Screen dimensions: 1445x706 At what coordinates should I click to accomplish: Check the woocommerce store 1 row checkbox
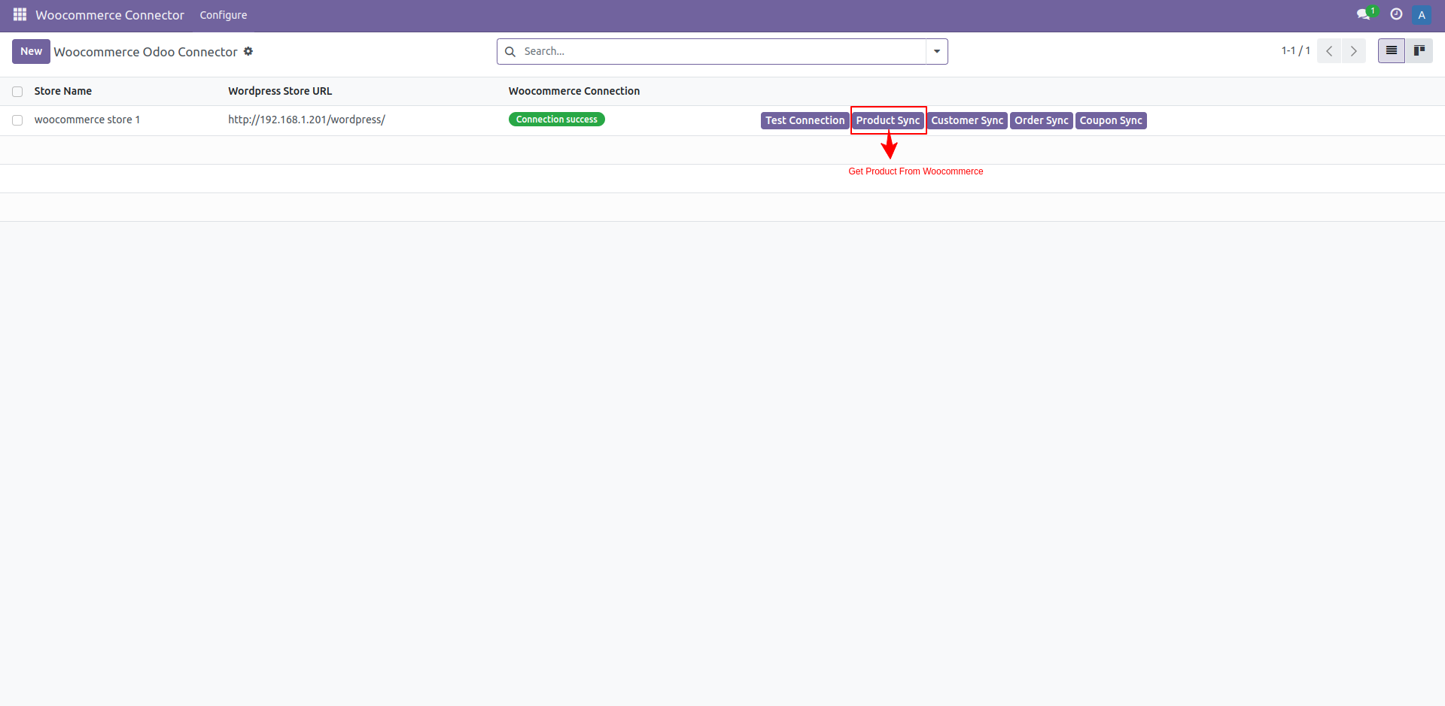point(17,120)
